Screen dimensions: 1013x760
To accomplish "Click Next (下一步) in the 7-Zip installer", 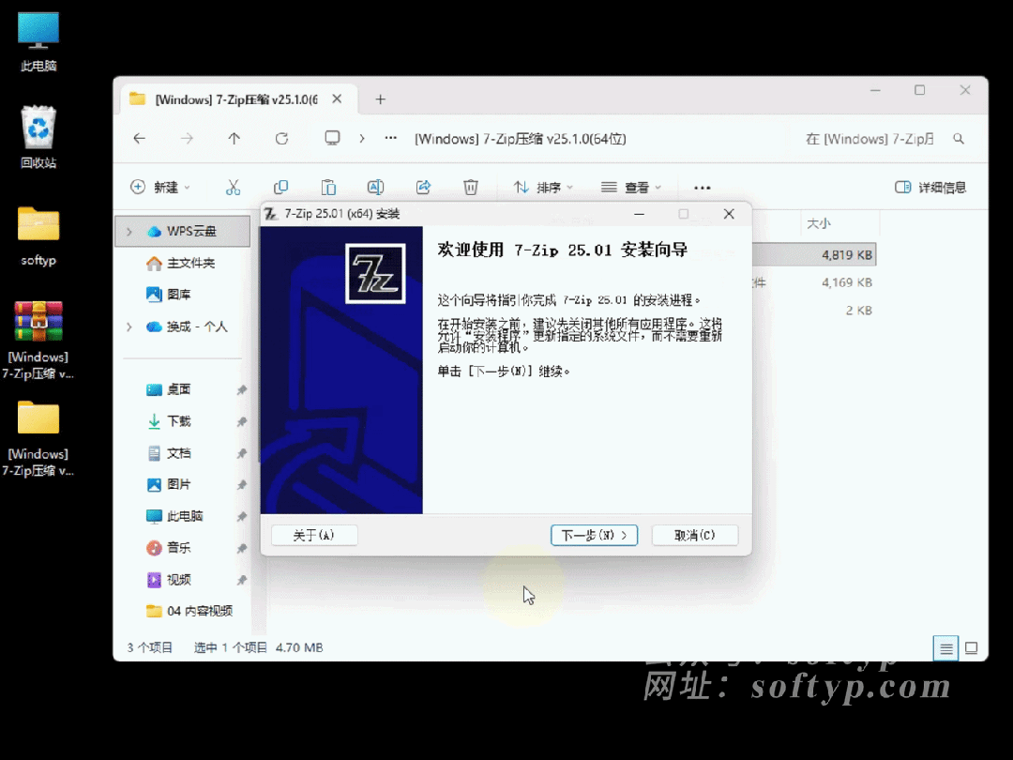I will 594,535.
